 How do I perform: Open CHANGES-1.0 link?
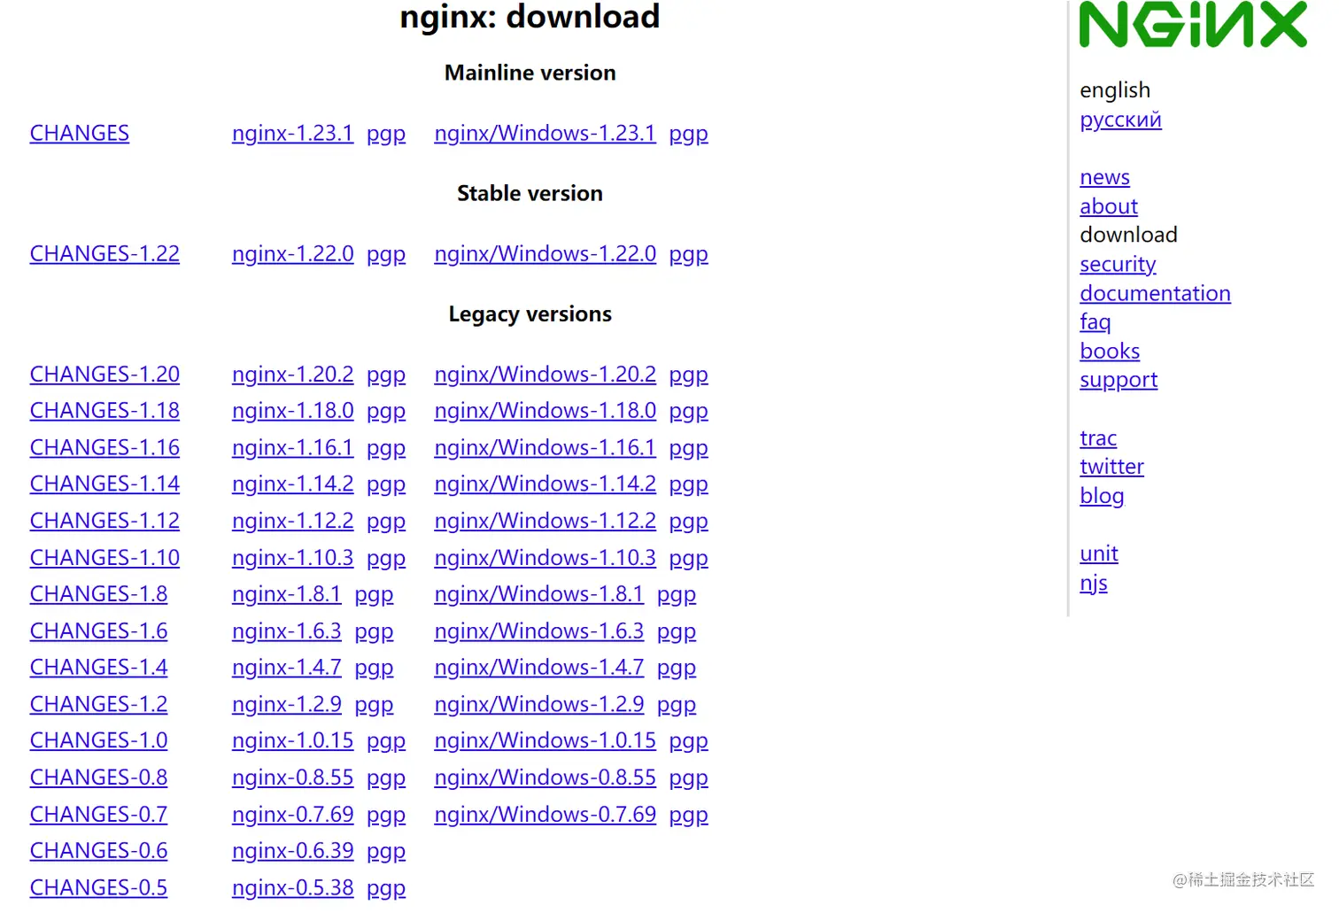98,741
